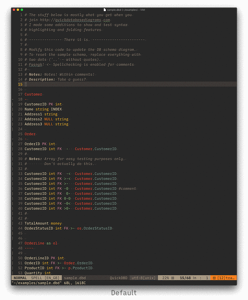This screenshot has height=300, width=248.
Task: Click the PK keyword on line 19
Action: (51, 104)
